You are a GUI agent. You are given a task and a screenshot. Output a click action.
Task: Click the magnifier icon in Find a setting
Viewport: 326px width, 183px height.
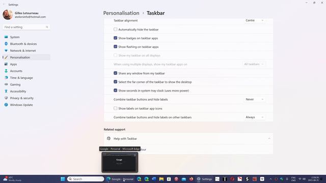coord(47,27)
